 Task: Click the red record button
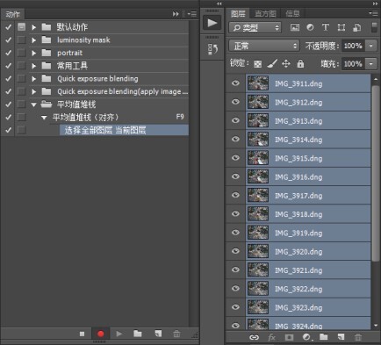(100, 334)
